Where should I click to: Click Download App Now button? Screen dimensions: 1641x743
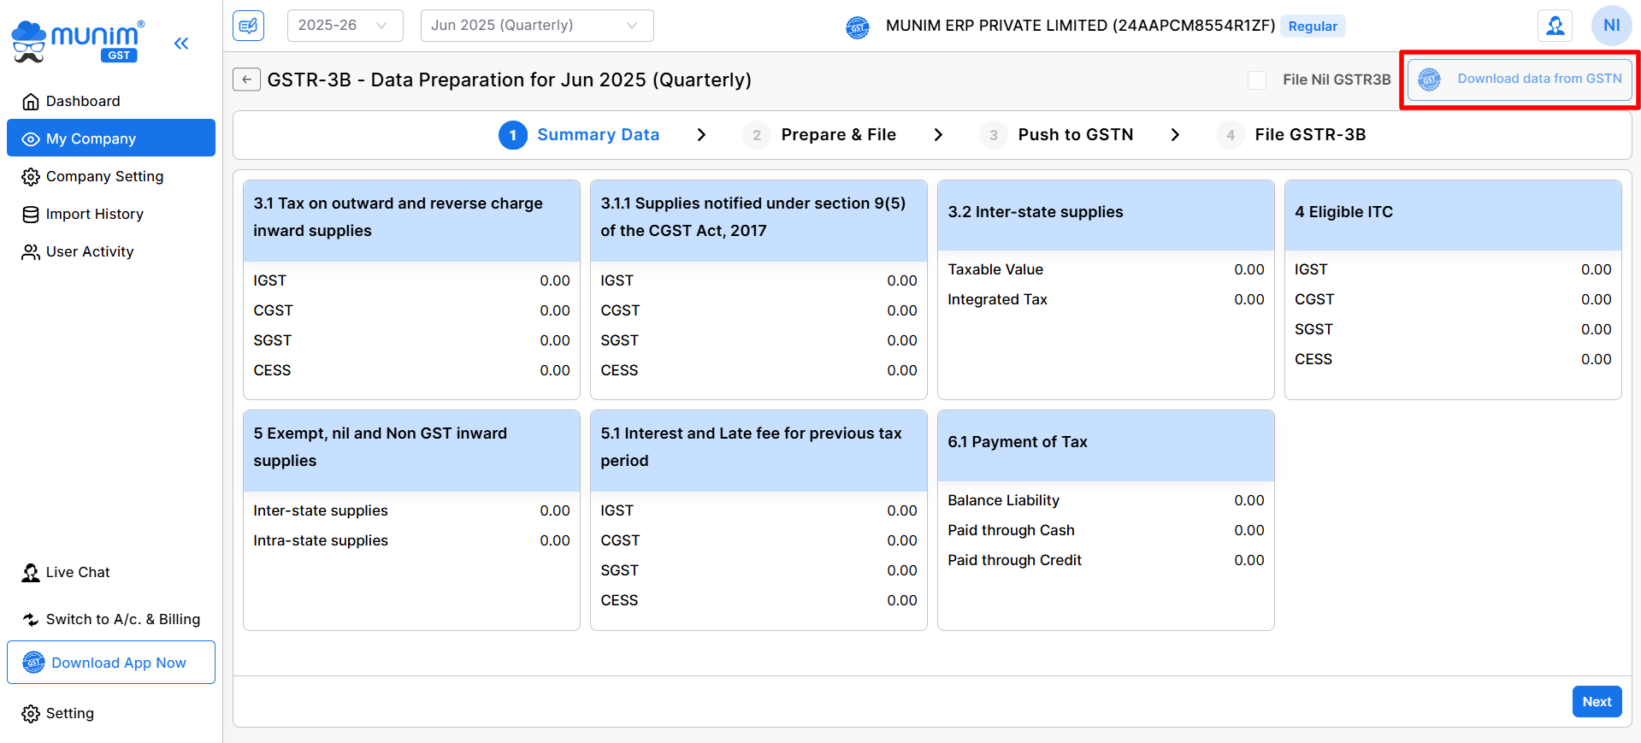coord(111,663)
